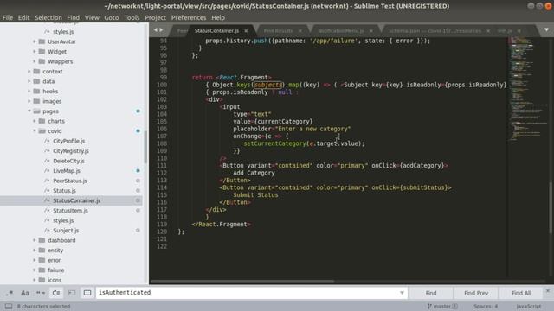
Task: Open search history dropdown arrow
Action: click(x=402, y=293)
